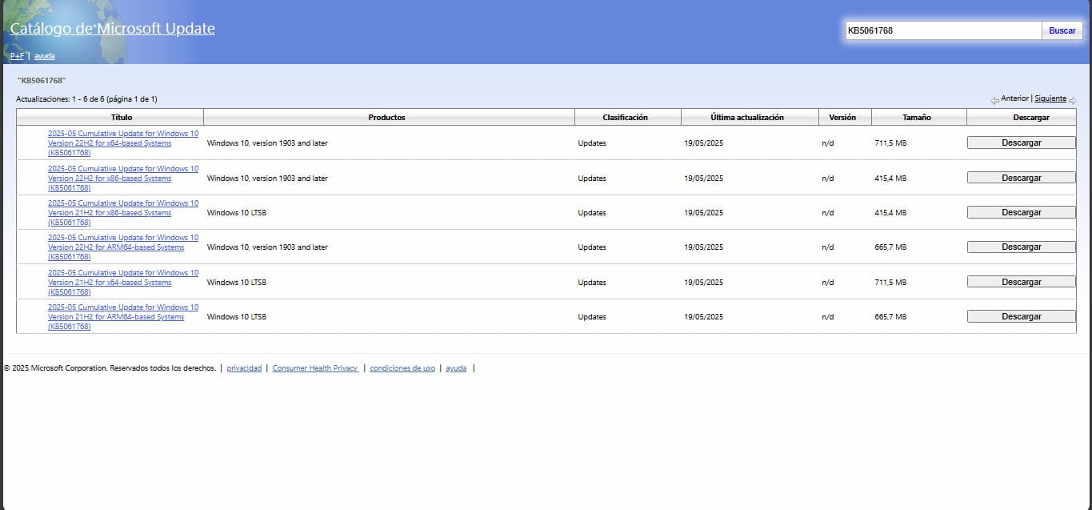Screen dimensions: 1092x510
Task: Open the P+F link
Action: 17,56
